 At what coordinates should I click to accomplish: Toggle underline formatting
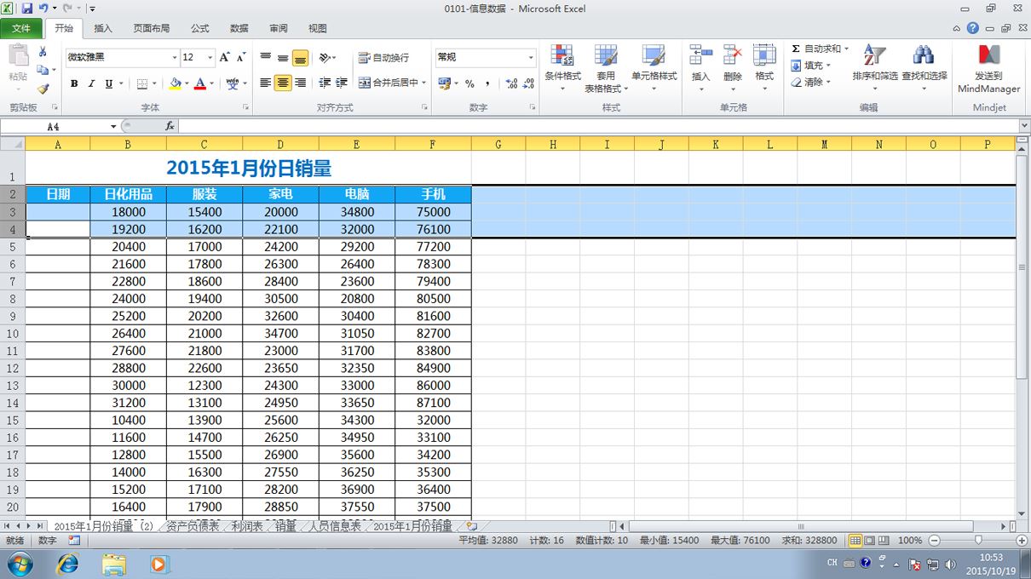108,83
